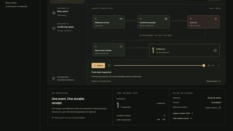Click the '504 · 200' response values

(161, 119)
